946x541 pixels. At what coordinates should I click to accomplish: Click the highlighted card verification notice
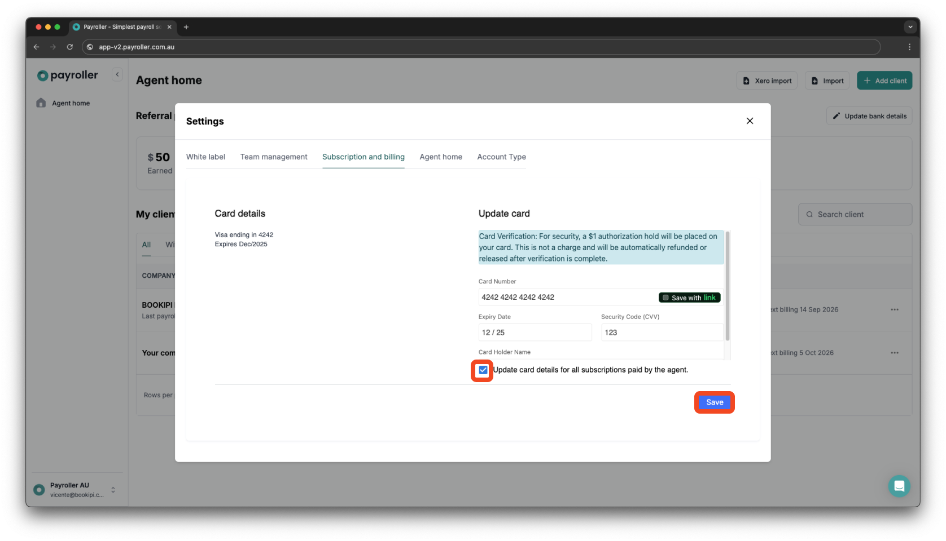[x=600, y=247]
